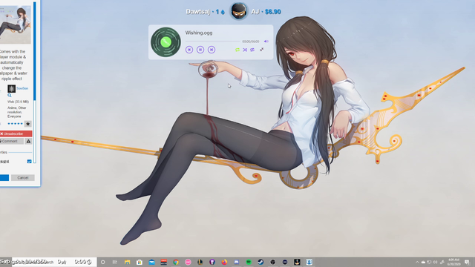
Task: Skip to the previous track in the player
Action: point(189,50)
